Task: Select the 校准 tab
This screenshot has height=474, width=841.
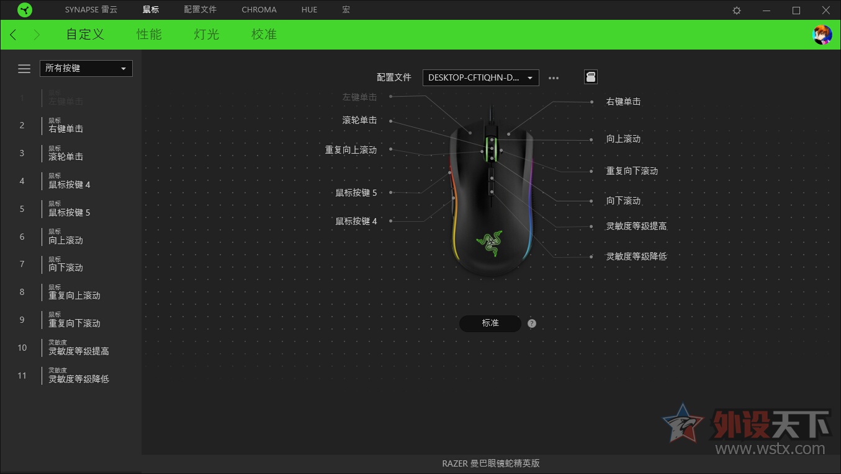Action: 264,35
